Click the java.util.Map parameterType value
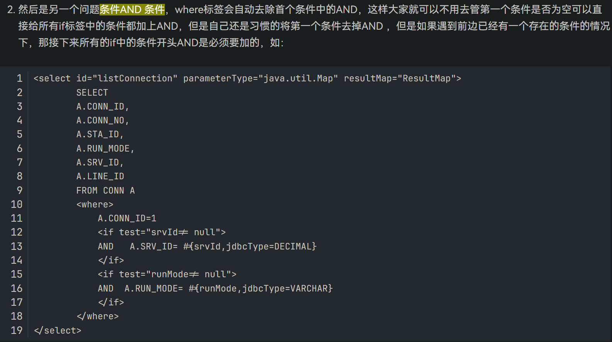This screenshot has height=342, width=612. tap(298, 78)
